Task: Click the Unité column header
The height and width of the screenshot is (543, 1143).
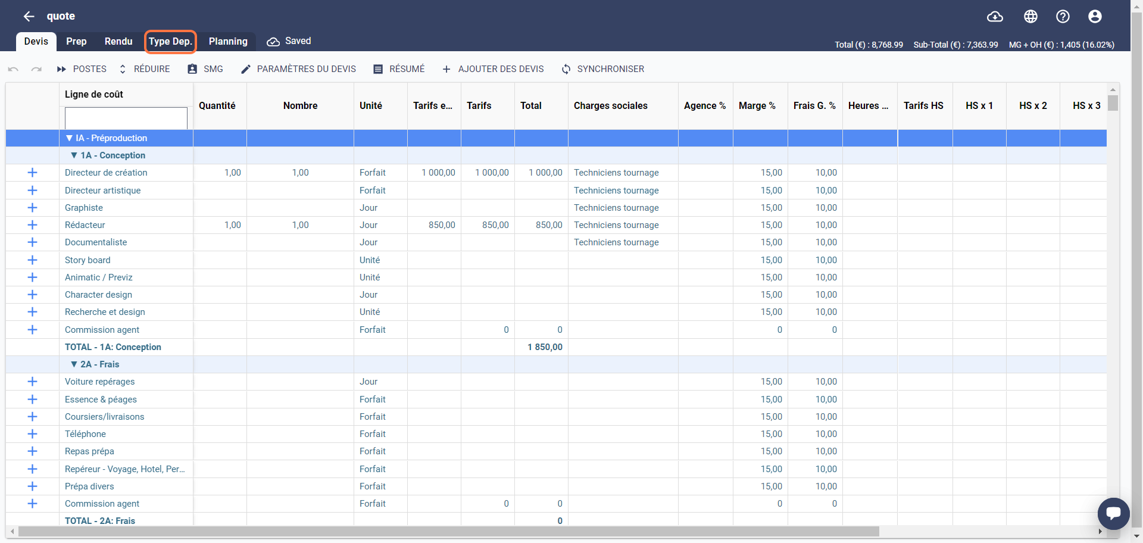Action: (380, 106)
